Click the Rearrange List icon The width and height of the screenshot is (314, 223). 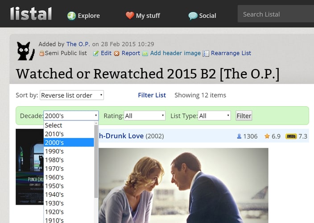pyautogui.click(x=206, y=54)
